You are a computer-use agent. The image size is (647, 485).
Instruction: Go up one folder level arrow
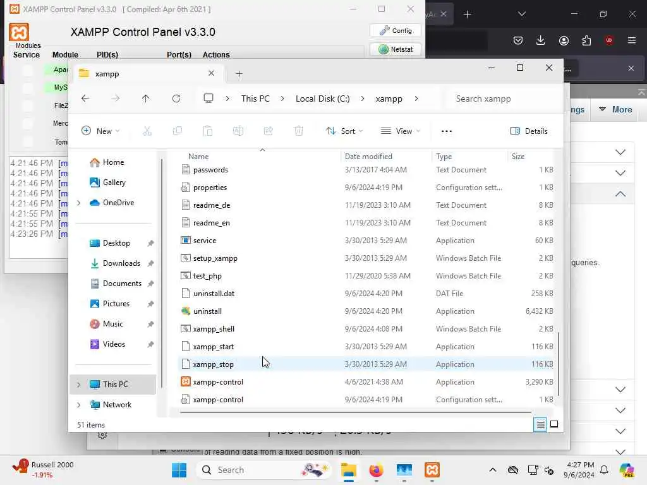click(x=146, y=99)
